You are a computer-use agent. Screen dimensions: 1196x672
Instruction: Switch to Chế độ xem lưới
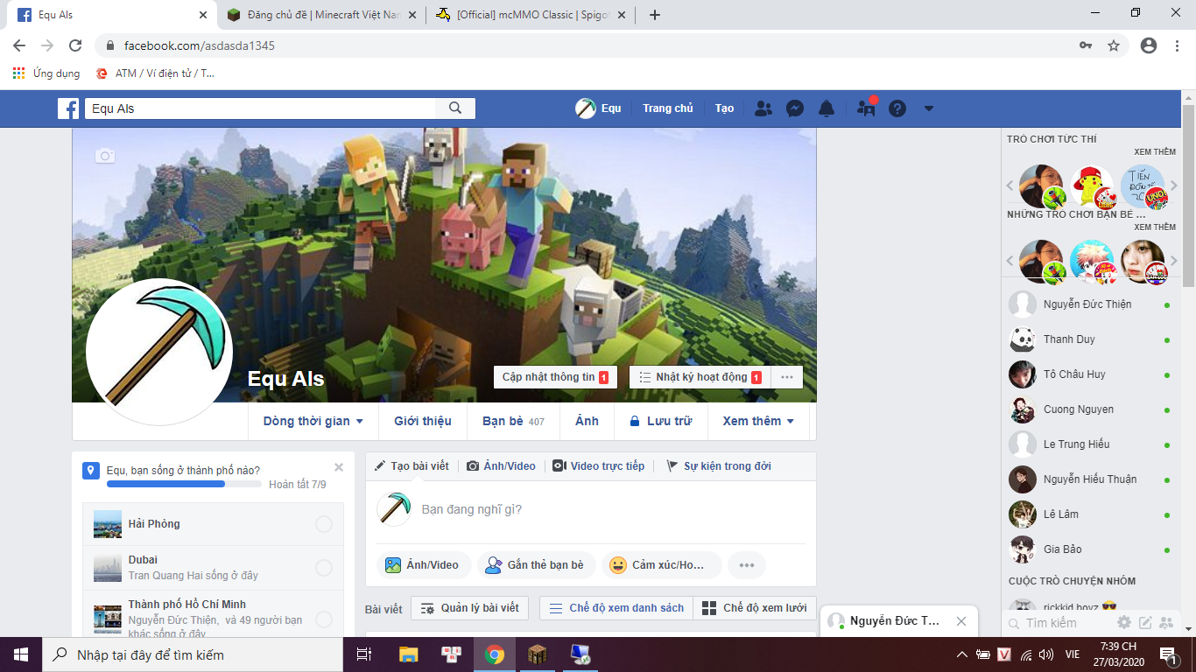tap(756, 608)
